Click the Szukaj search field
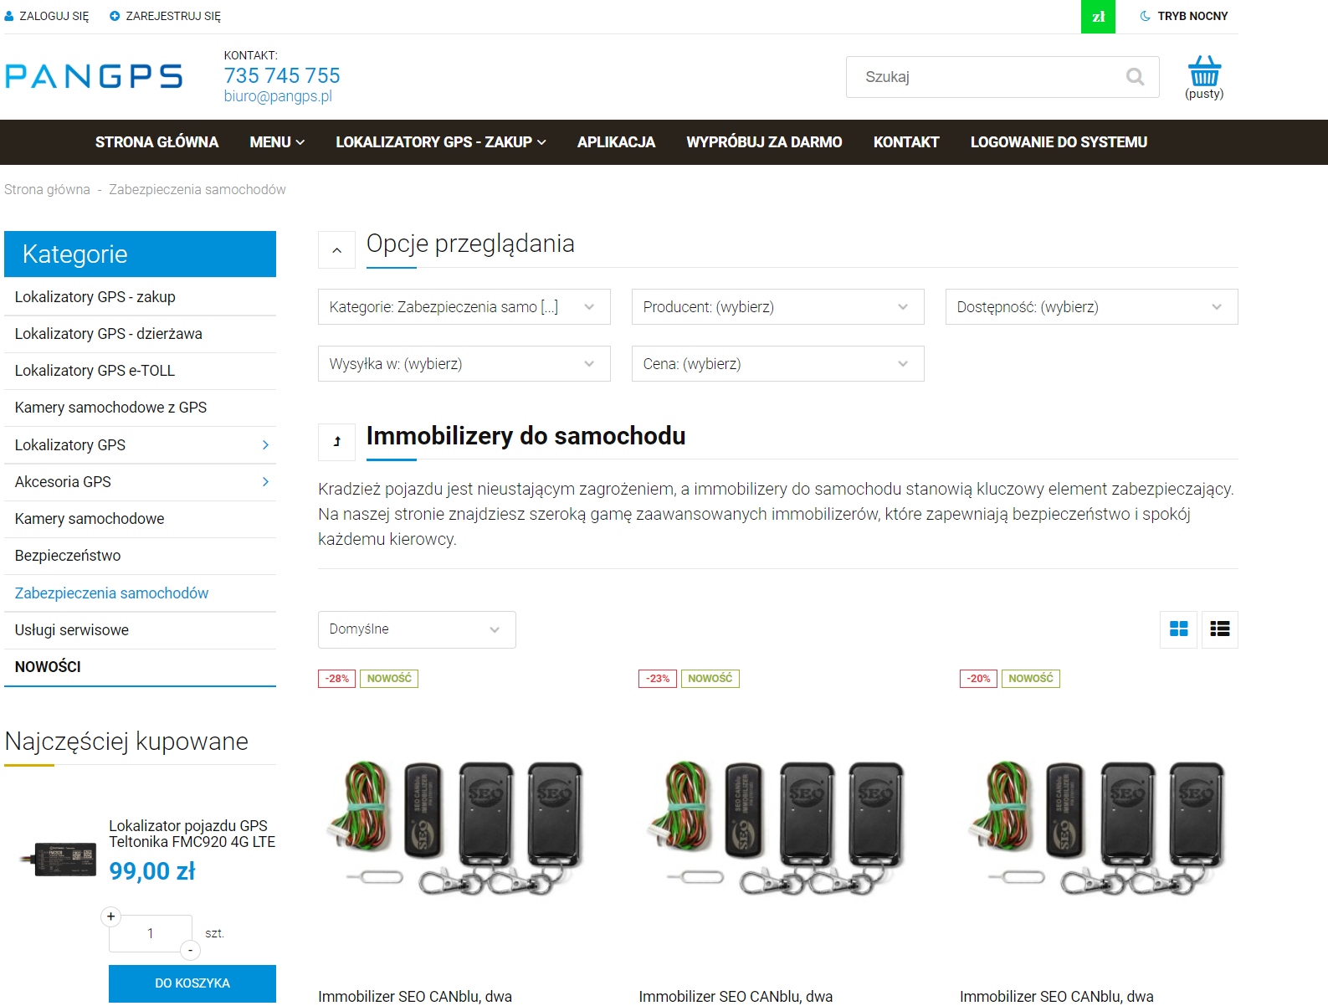 (x=987, y=77)
